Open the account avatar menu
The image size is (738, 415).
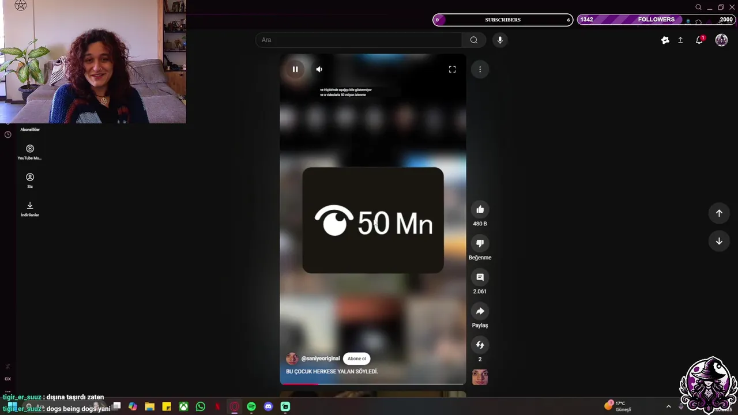pos(721,40)
